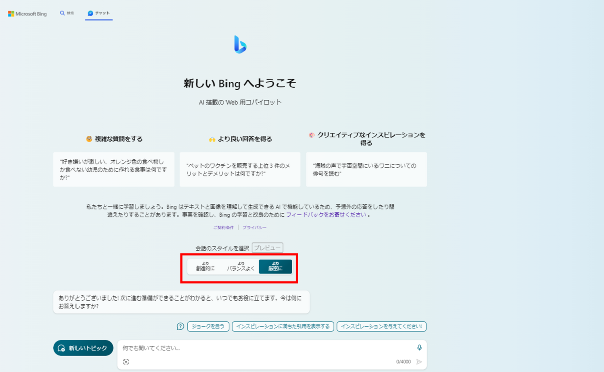Click the インスピレーションに満ちた引用を表示する suggestion

[x=283, y=326]
